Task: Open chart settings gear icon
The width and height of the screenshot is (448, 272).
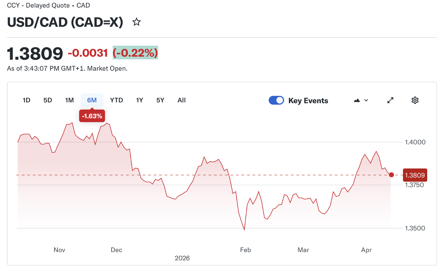Action: click(x=415, y=100)
